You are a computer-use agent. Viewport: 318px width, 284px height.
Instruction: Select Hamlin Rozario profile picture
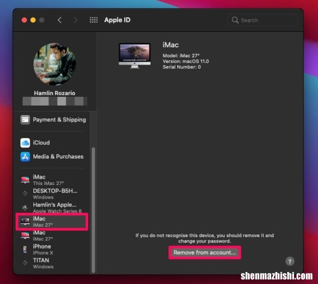[x=55, y=64]
